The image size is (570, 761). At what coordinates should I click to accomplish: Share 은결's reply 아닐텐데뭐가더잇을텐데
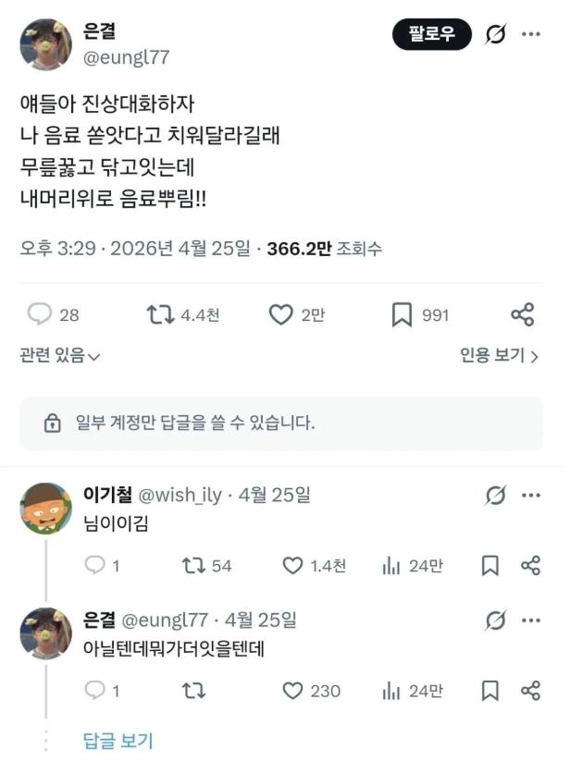pyautogui.click(x=530, y=691)
